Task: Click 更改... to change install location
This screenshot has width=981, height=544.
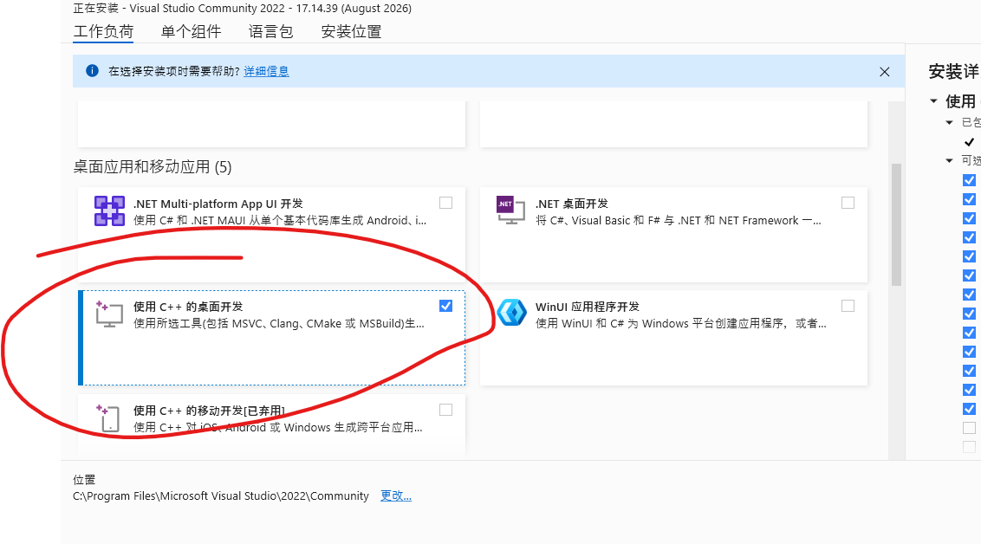Action: click(396, 495)
